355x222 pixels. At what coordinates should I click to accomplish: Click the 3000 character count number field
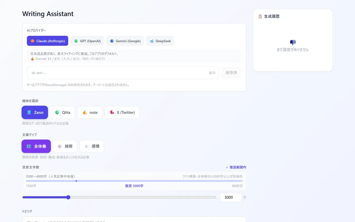pyautogui.click(x=230, y=197)
